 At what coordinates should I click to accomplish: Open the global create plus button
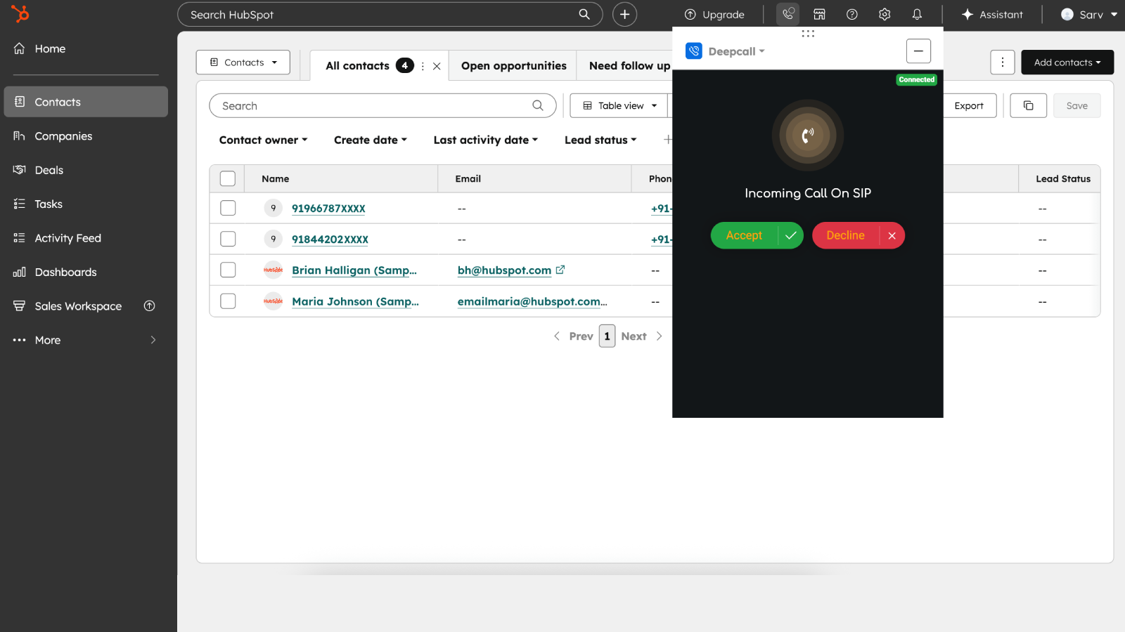[624, 14]
